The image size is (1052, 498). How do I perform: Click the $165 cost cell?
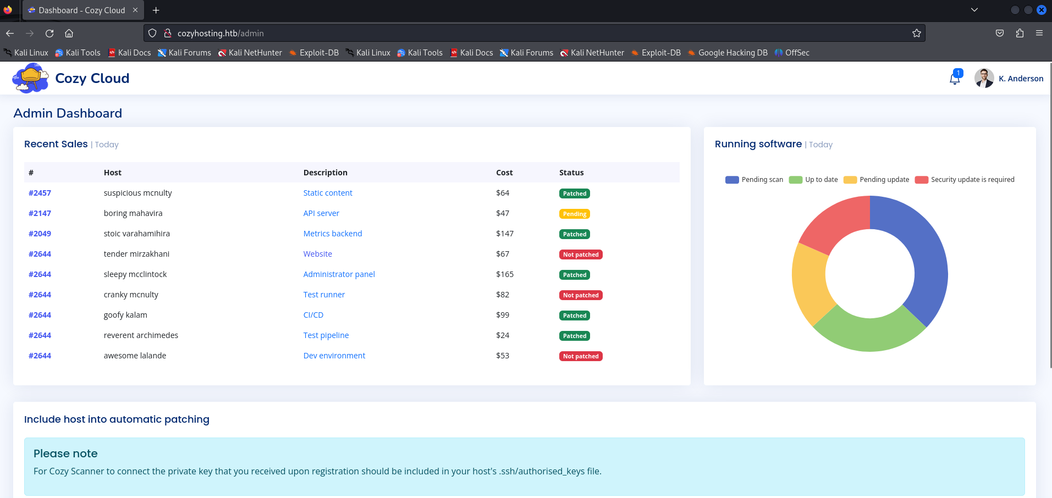click(505, 274)
